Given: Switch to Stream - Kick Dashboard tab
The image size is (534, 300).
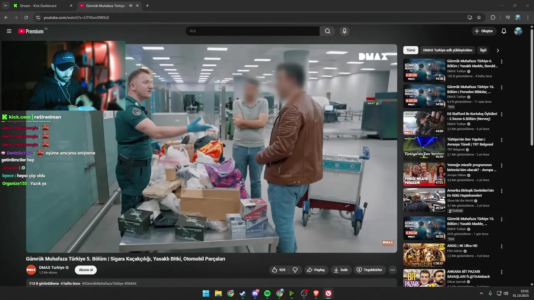Looking at the screenshot, I should coord(43,6).
